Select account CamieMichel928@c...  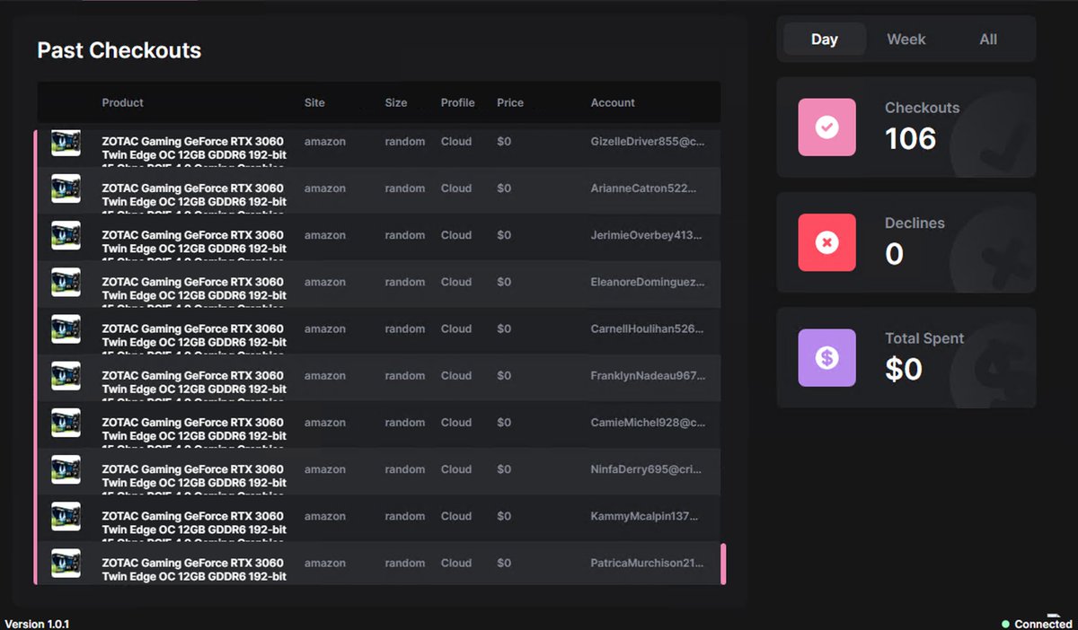(x=648, y=422)
